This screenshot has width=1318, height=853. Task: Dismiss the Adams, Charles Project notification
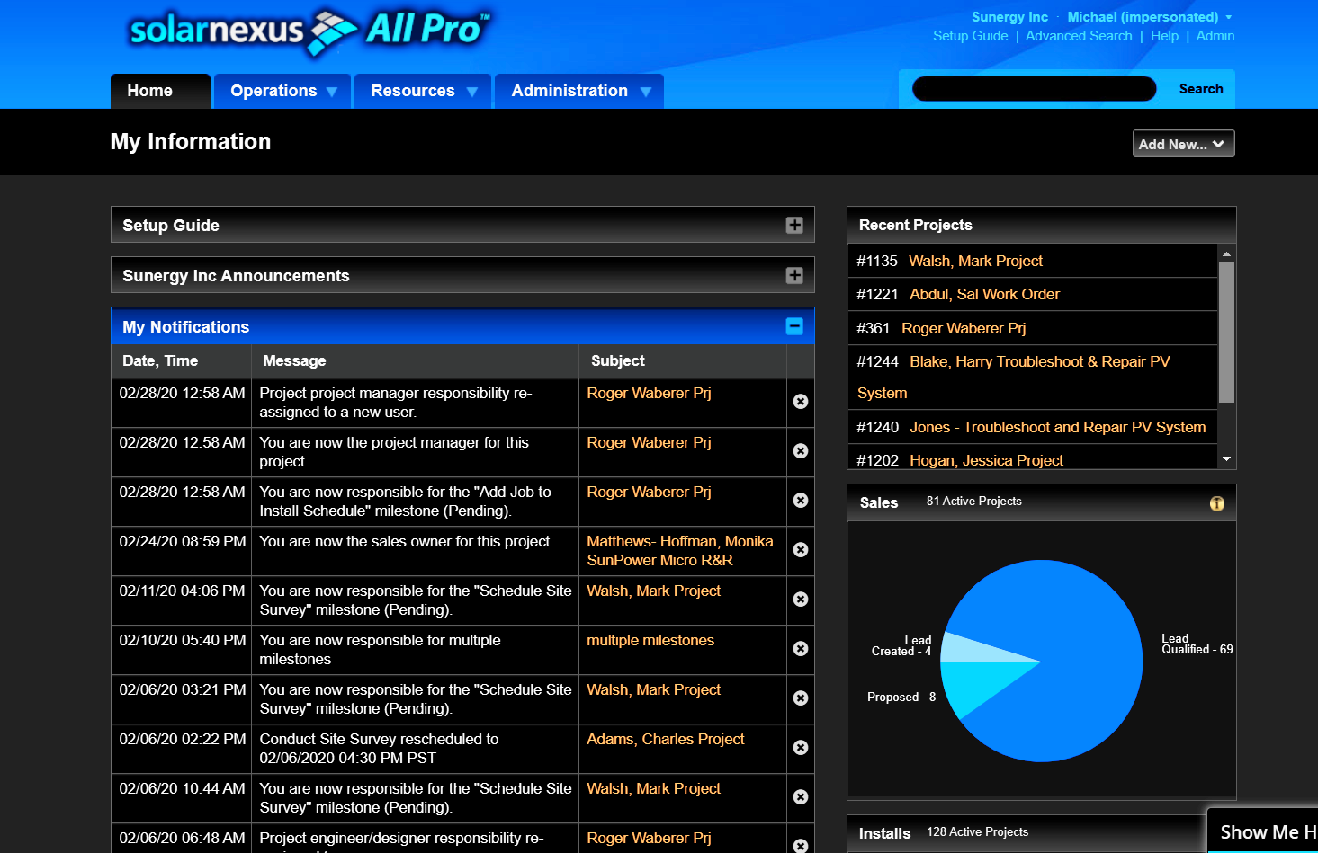coord(800,748)
